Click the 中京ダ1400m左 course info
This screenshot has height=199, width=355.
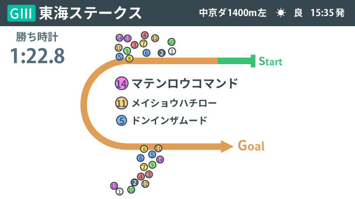(x=233, y=13)
